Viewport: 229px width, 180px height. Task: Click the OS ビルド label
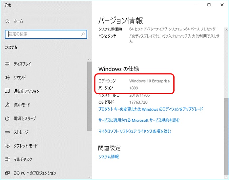[x=106, y=102]
